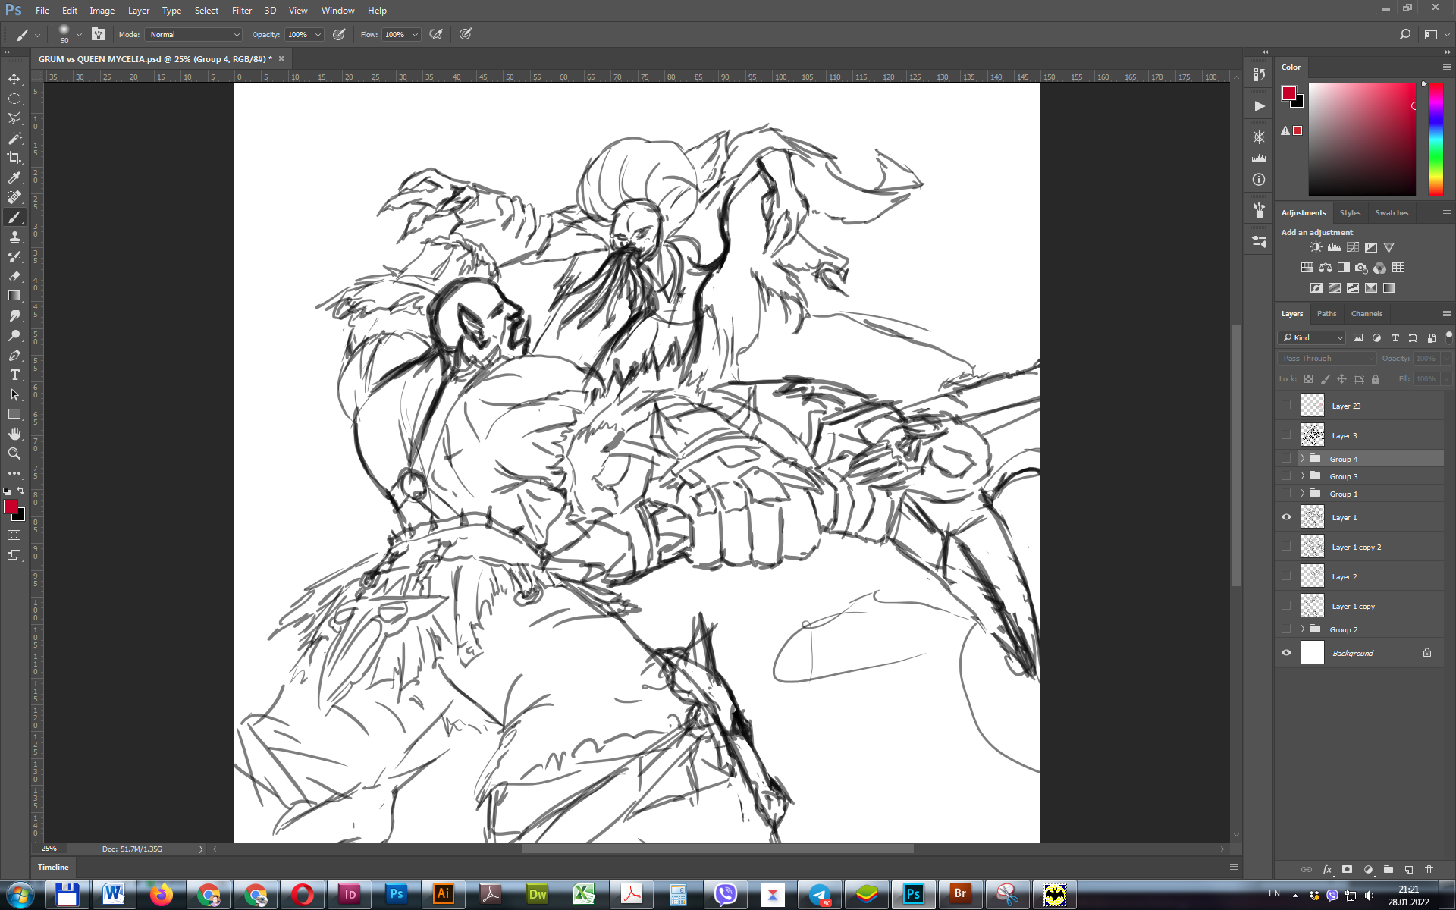Select the Eyedropper tool
The width and height of the screenshot is (1456, 910).
[x=14, y=177]
